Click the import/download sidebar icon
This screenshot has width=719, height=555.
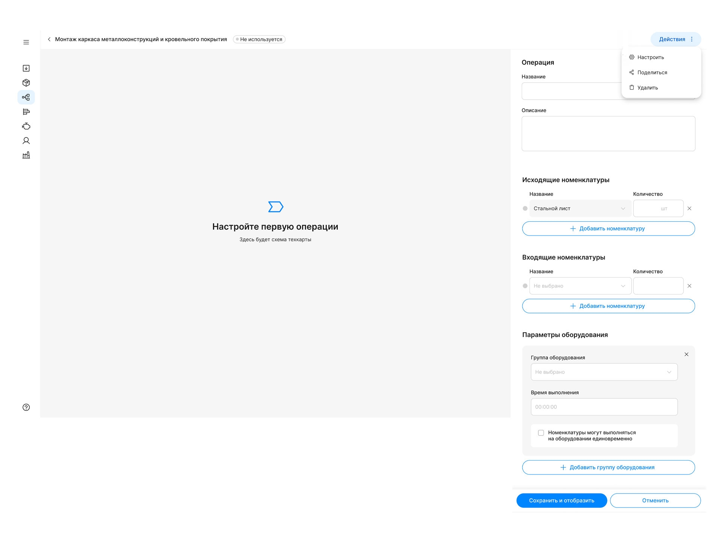(26, 68)
